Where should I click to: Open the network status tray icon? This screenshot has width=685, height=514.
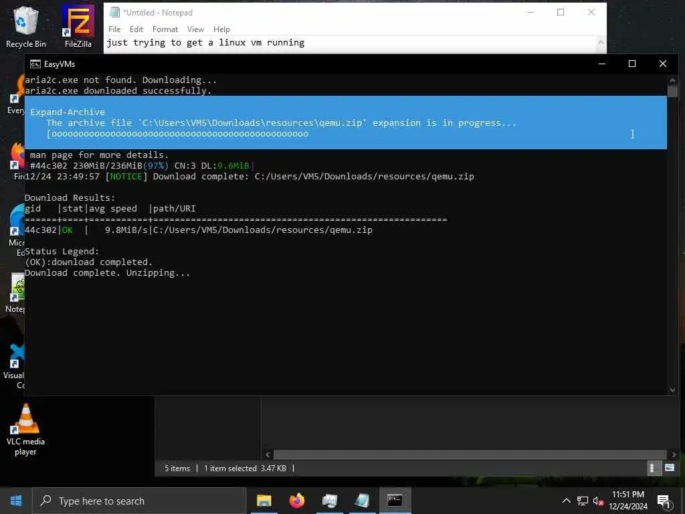pos(583,501)
